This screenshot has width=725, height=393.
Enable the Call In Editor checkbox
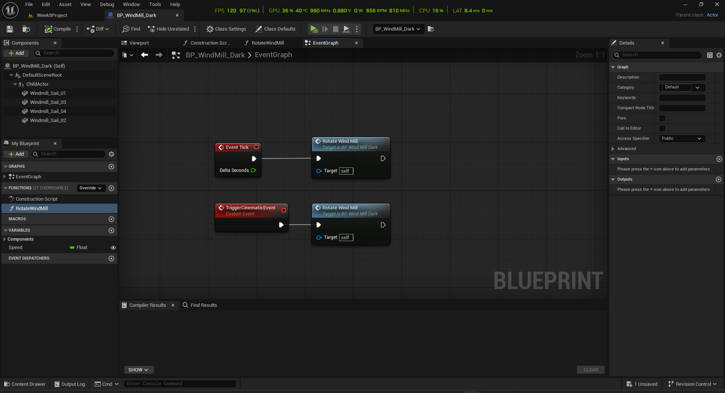pos(662,128)
